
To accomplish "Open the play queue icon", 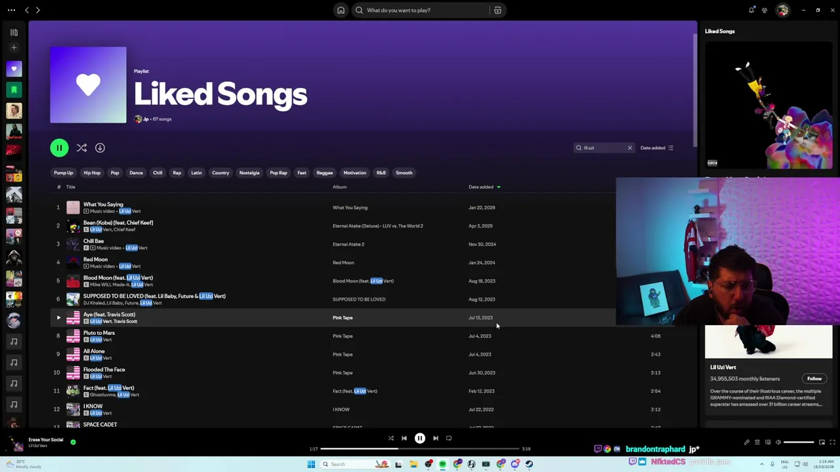I will pos(757,442).
